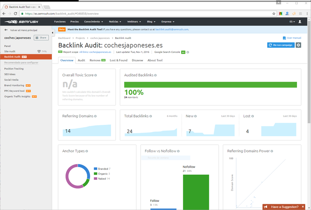
Task: Go to Dashboard breadcrumb
Action: (64, 38)
